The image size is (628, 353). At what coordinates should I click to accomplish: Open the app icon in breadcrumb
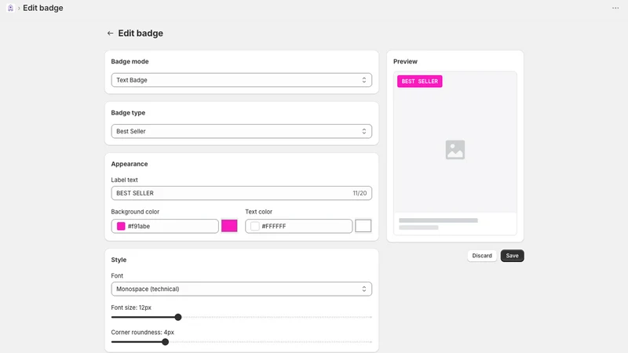tap(10, 8)
